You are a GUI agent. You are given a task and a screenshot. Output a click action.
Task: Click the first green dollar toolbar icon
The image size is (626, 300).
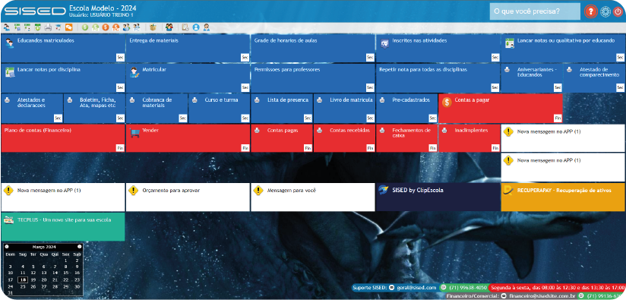(x=85, y=27)
